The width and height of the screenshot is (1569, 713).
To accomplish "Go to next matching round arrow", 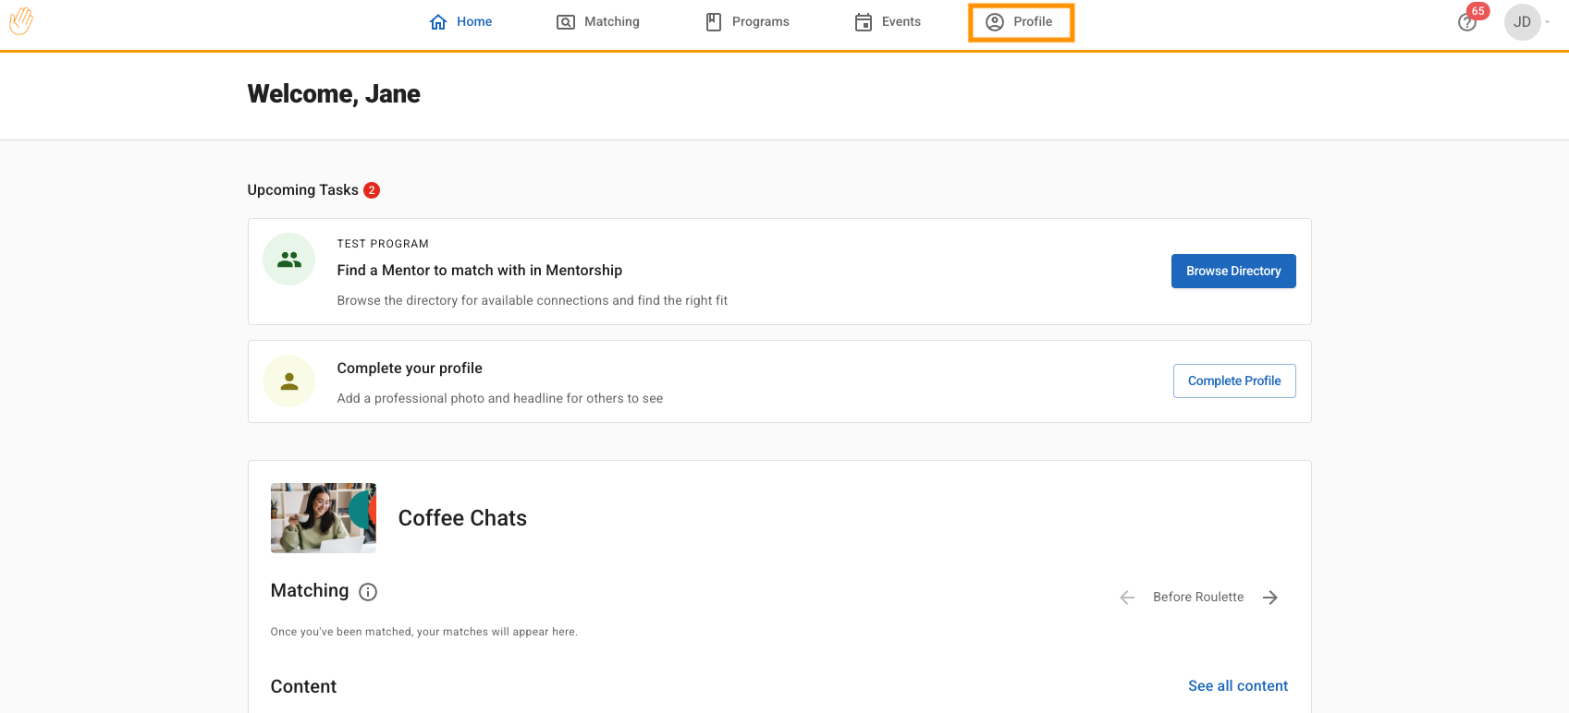I will 1270,598.
